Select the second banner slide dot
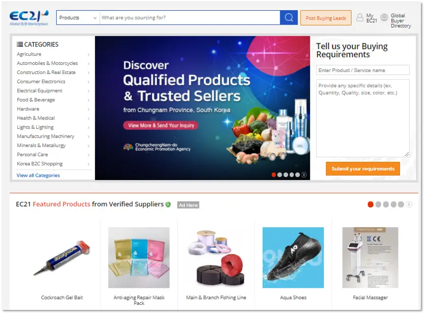425x314 pixels. 280,175
